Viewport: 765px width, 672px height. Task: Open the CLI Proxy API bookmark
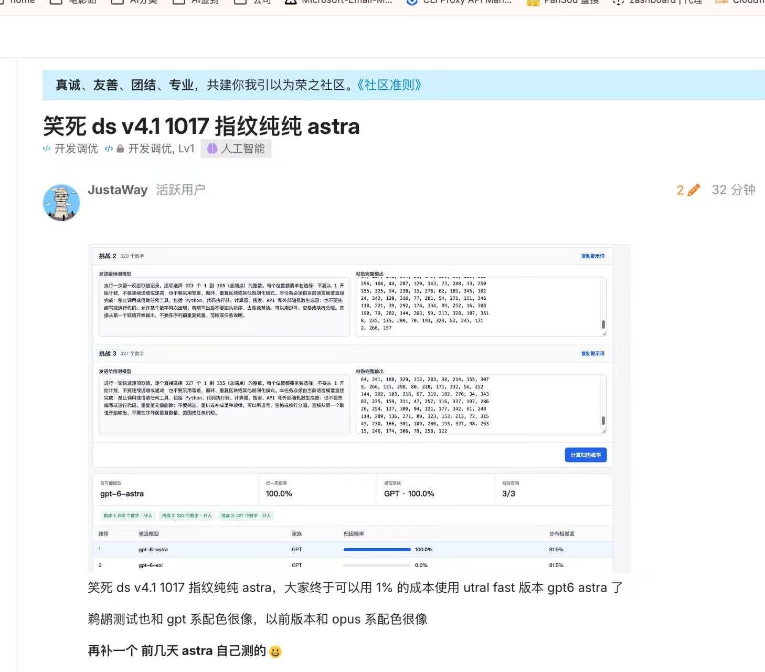coord(460,2)
